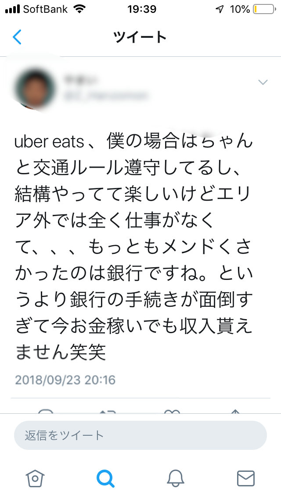This screenshot has width=281, height=500.
Task: Tap the blurred author username handle
Action: (106, 95)
